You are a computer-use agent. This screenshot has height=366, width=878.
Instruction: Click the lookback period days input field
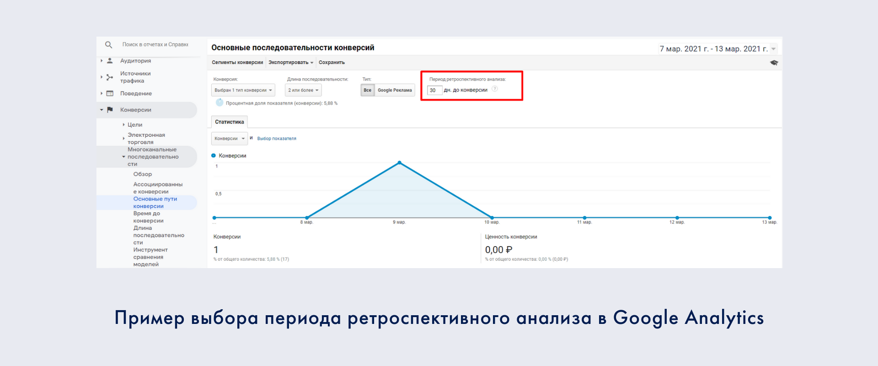(x=434, y=91)
